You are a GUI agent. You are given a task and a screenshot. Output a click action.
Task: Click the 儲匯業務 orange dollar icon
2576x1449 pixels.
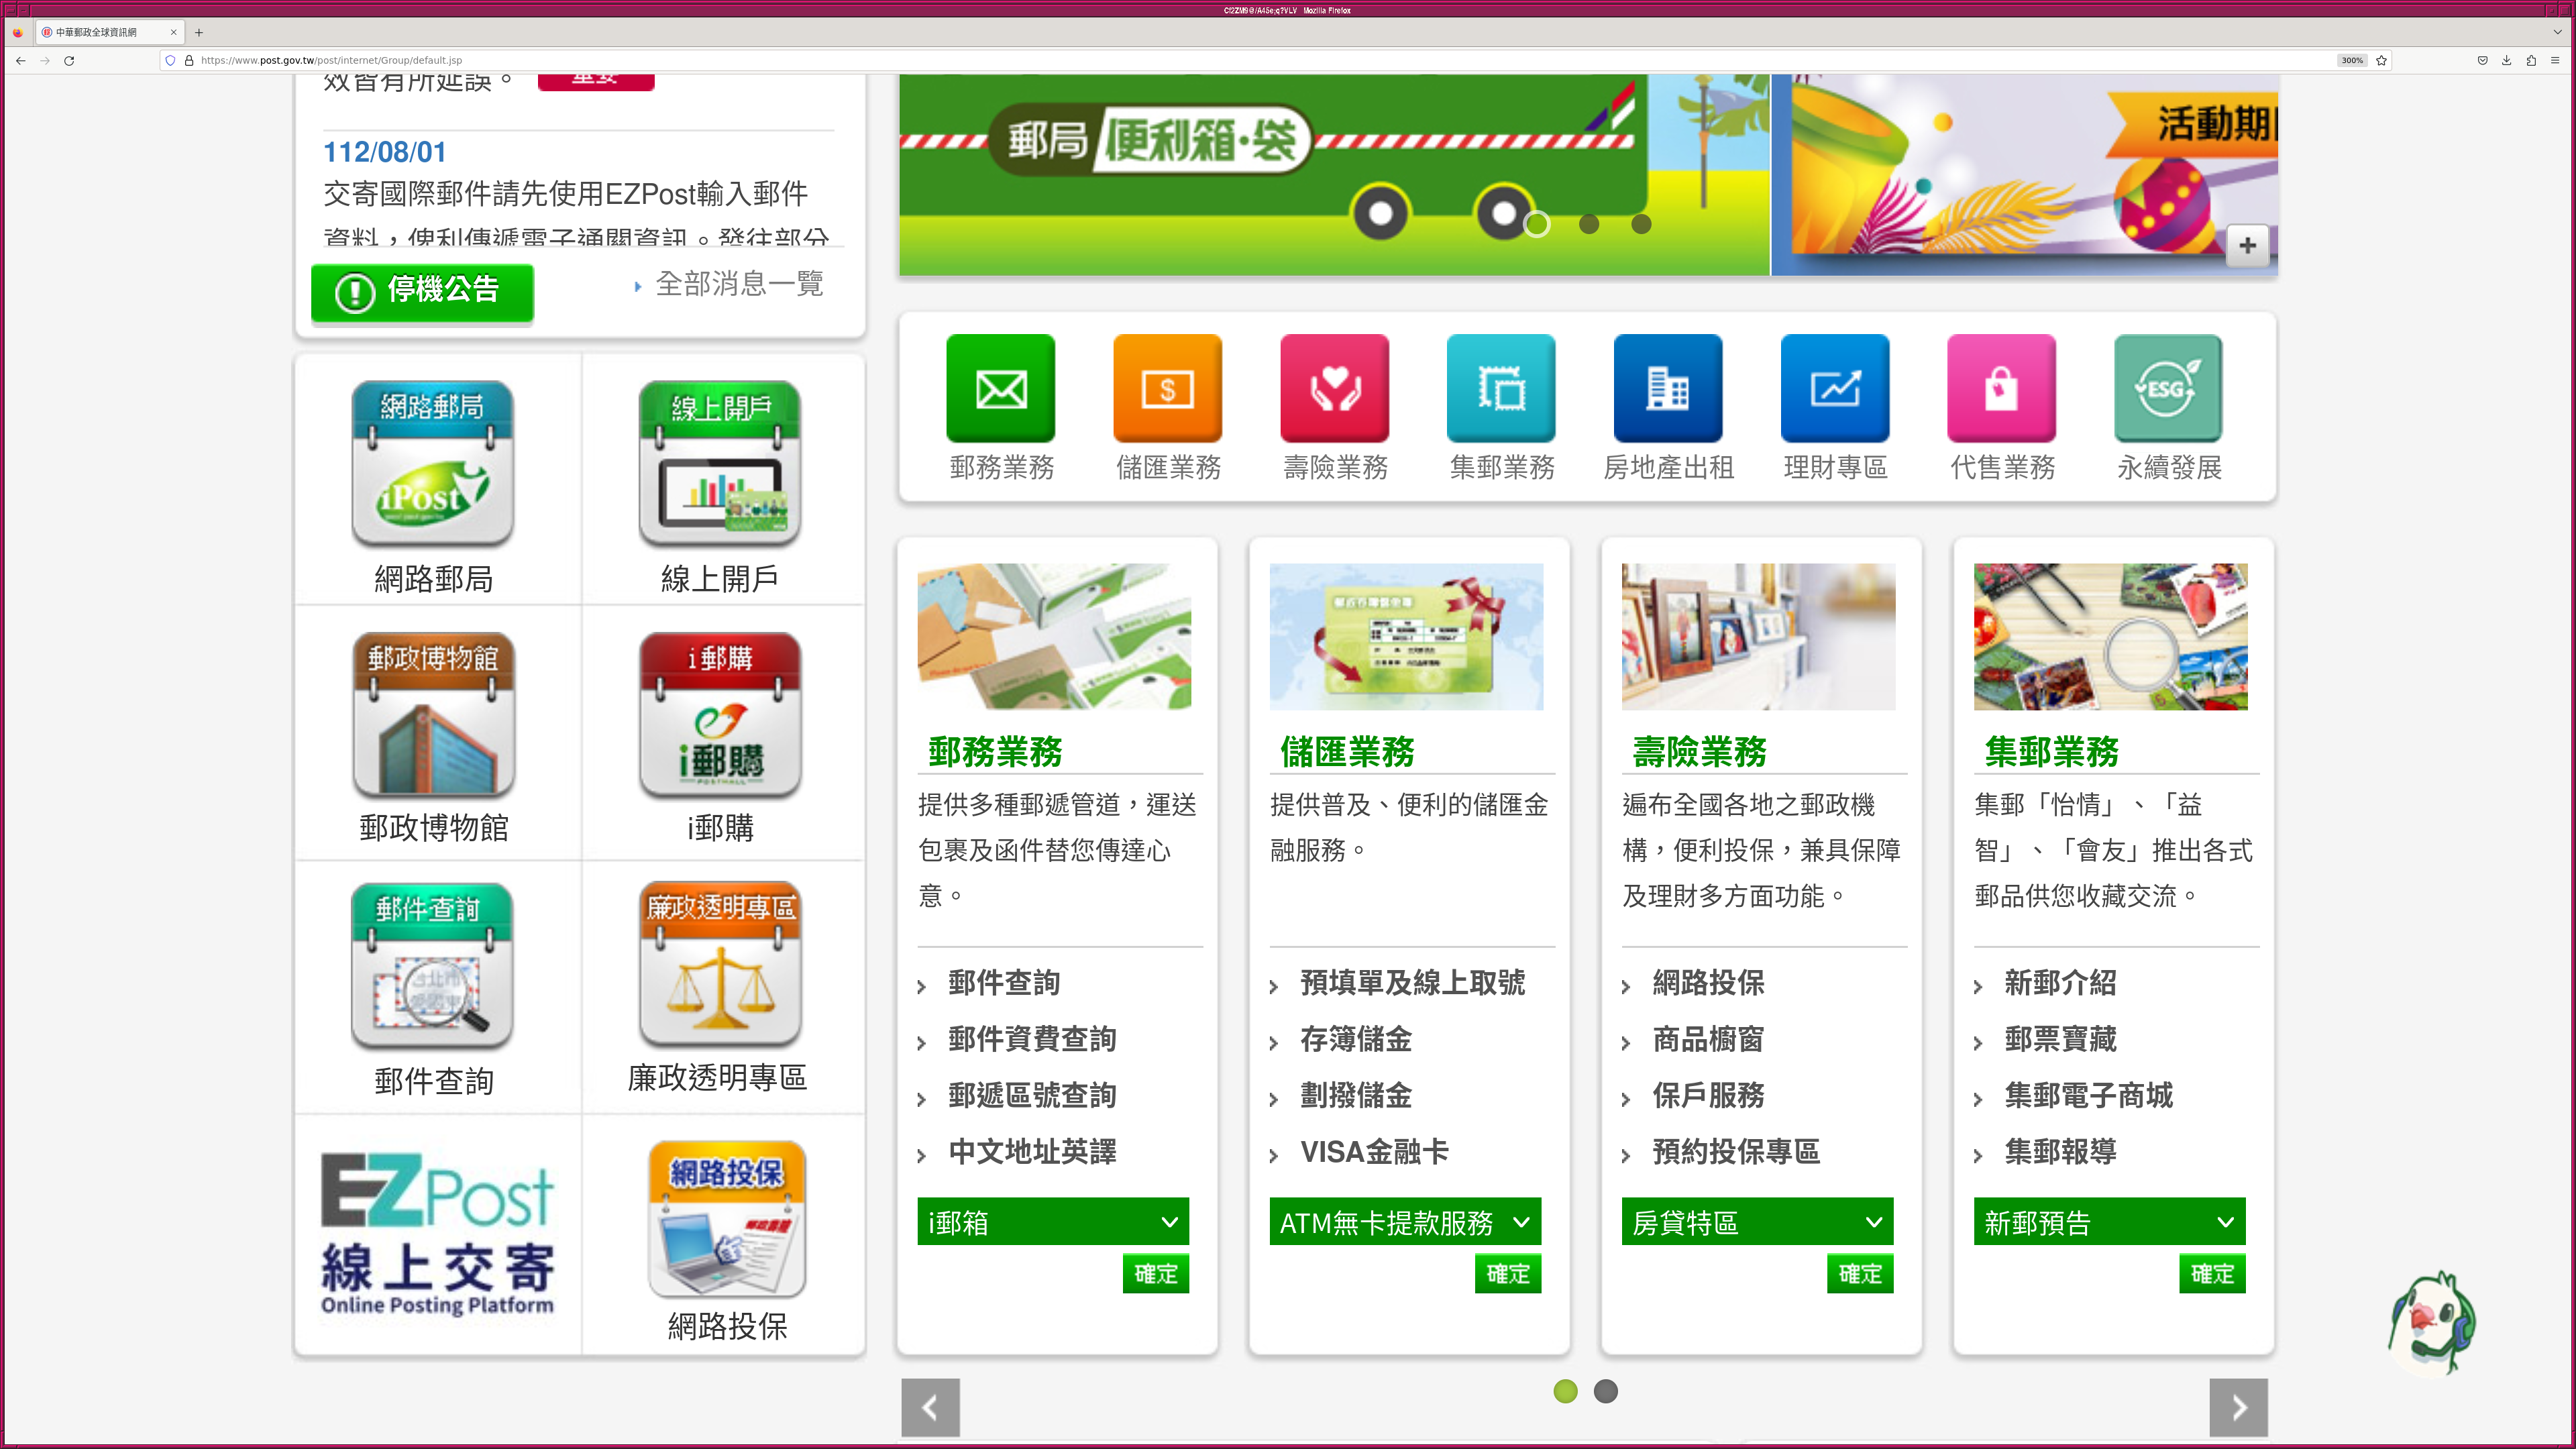coord(1167,388)
